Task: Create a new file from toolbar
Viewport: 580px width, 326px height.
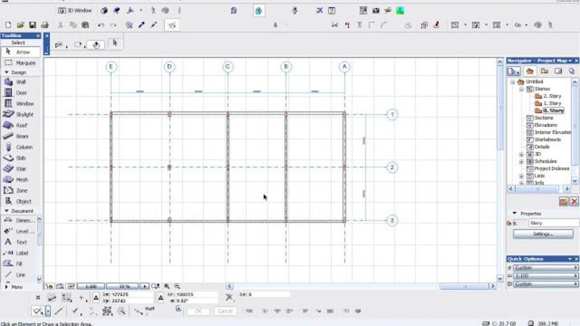Action: point(8,25)
